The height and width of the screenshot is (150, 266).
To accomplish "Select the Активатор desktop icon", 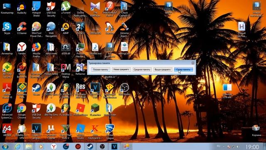I will tap(7, 49).
